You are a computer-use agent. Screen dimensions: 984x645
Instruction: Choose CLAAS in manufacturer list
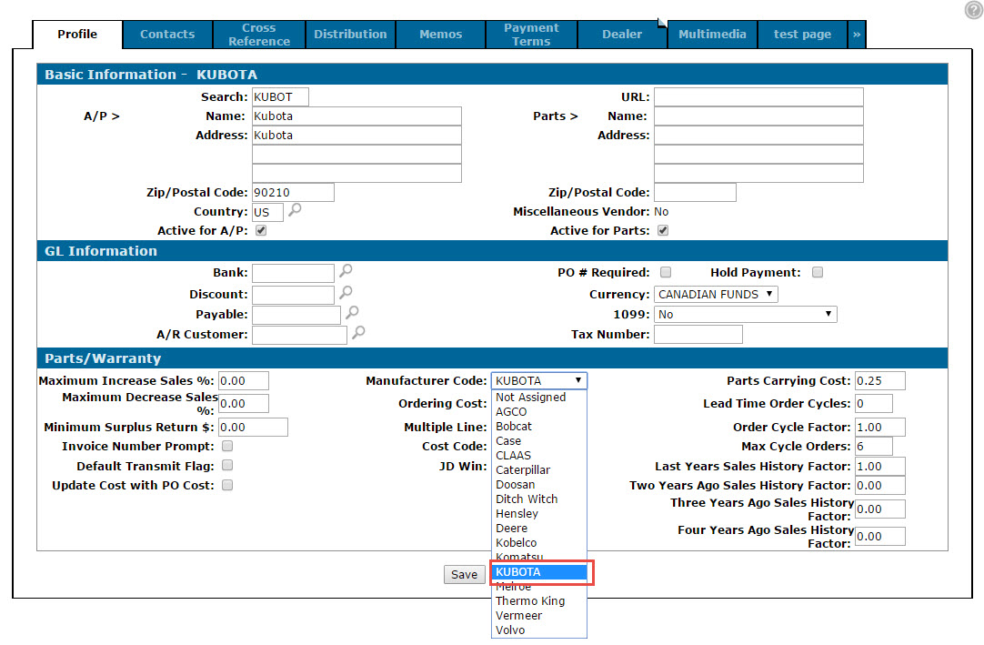pos(539,456)
